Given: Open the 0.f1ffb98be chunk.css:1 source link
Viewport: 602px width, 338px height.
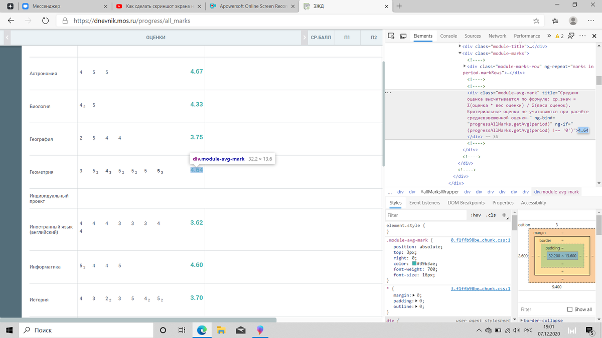Looking at the screenshot, I should (481, 240).
